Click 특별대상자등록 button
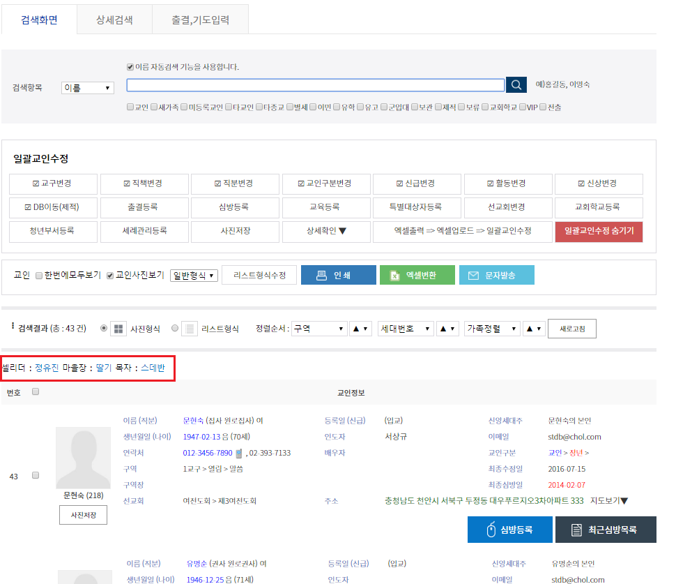 (417, 208)
